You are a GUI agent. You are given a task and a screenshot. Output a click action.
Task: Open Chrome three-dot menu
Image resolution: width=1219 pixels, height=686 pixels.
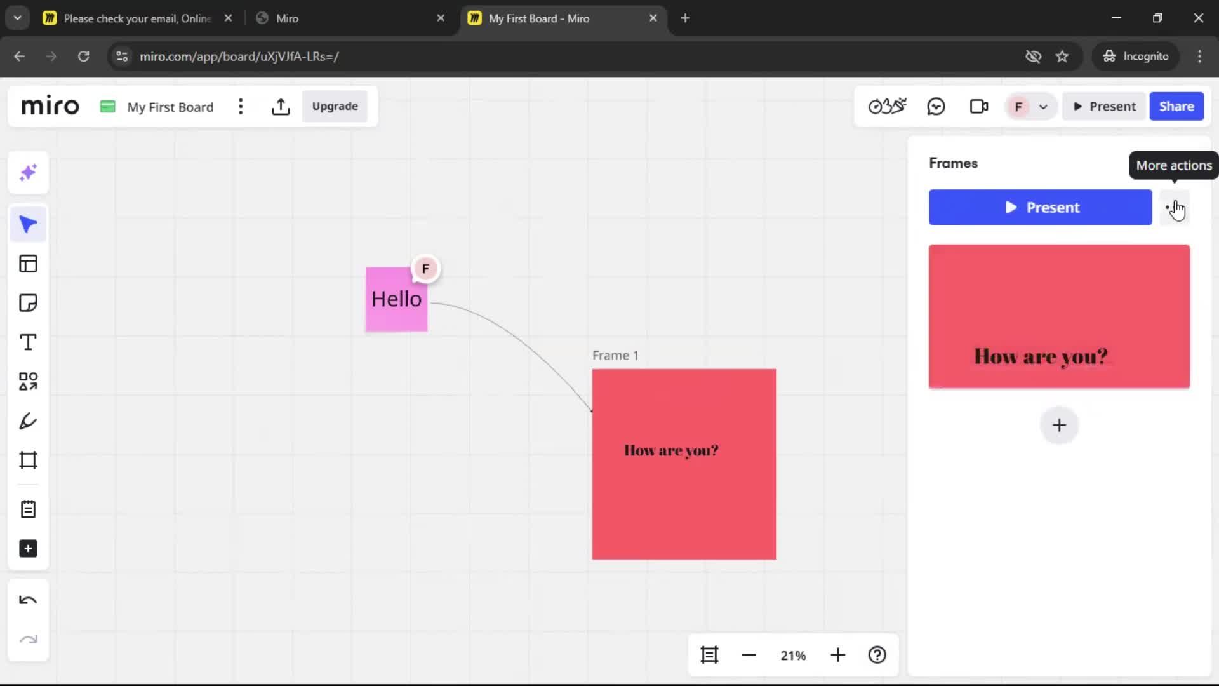(1199, 57)
